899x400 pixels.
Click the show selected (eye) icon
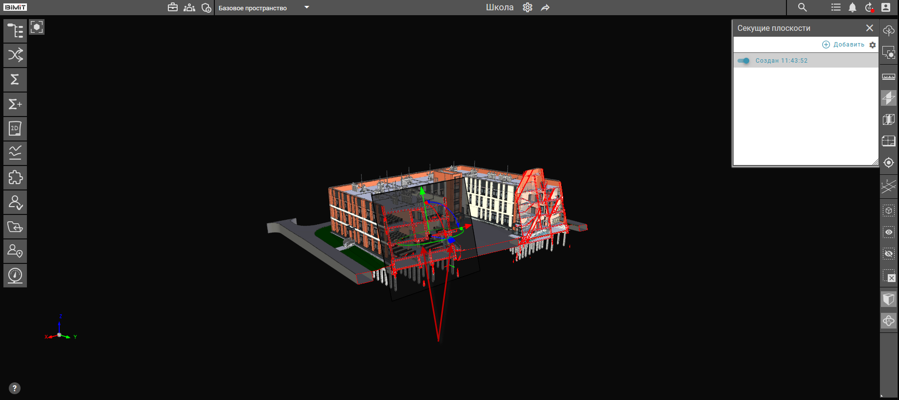tap(889, 232)
